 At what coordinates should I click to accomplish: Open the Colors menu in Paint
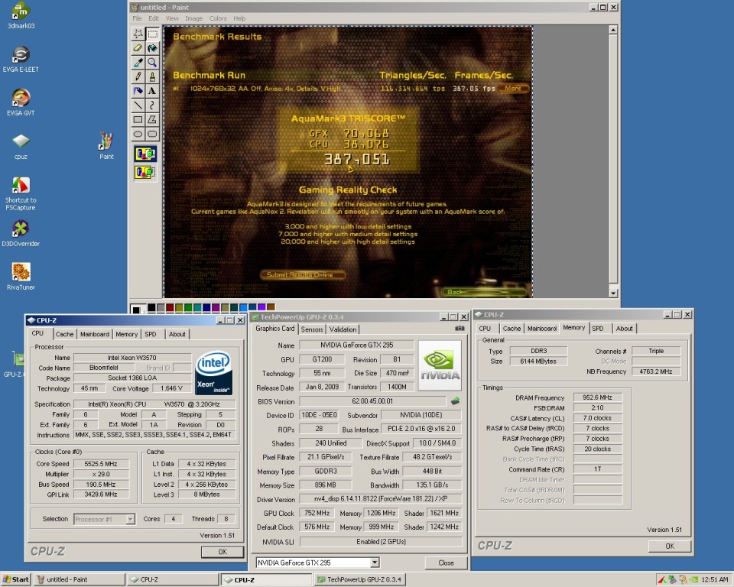coord(218,18)
